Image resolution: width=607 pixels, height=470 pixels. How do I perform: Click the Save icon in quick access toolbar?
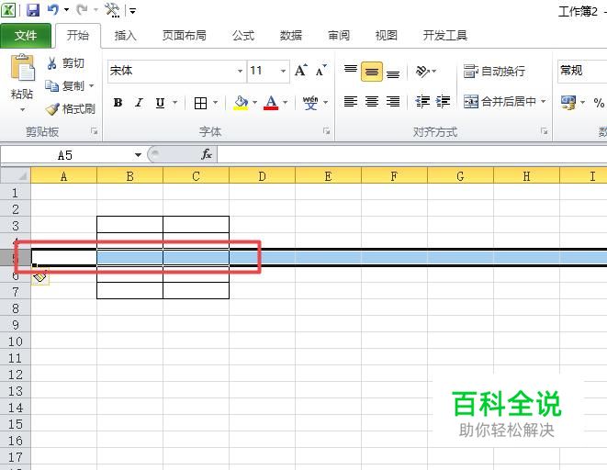point(33,10)
